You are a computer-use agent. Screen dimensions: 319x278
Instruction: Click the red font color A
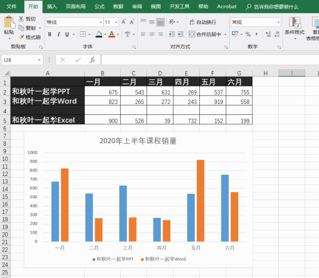coord(112,34)
